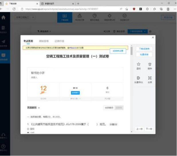Open the browser profile avatar
This screenshot has height=156, width=177.
point(168,9)
